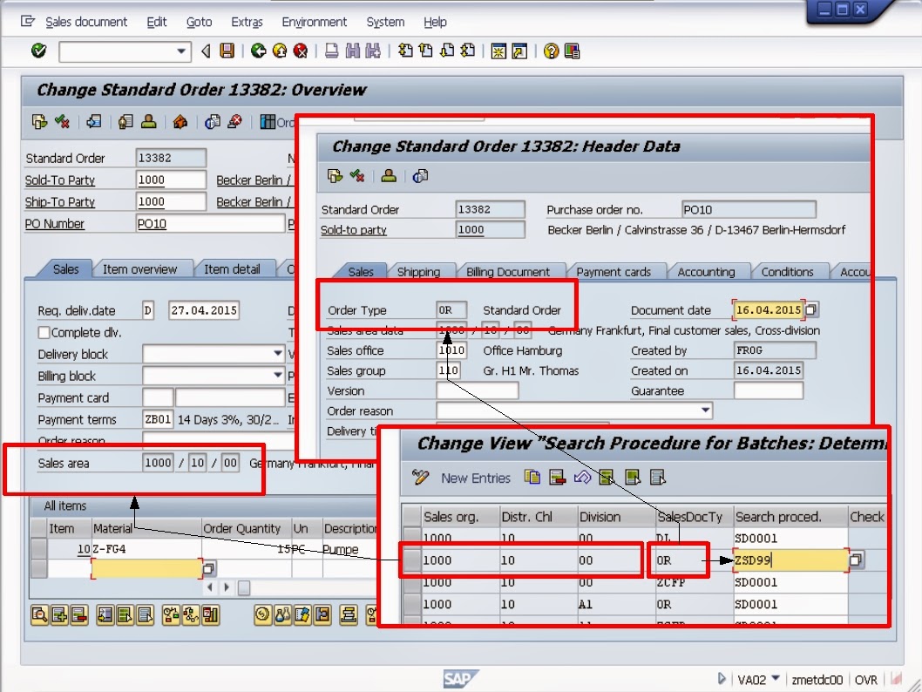Open the Sales document menu
Image resolution: width=922 pixels, height=692 pixels.
tap(86, 23)
